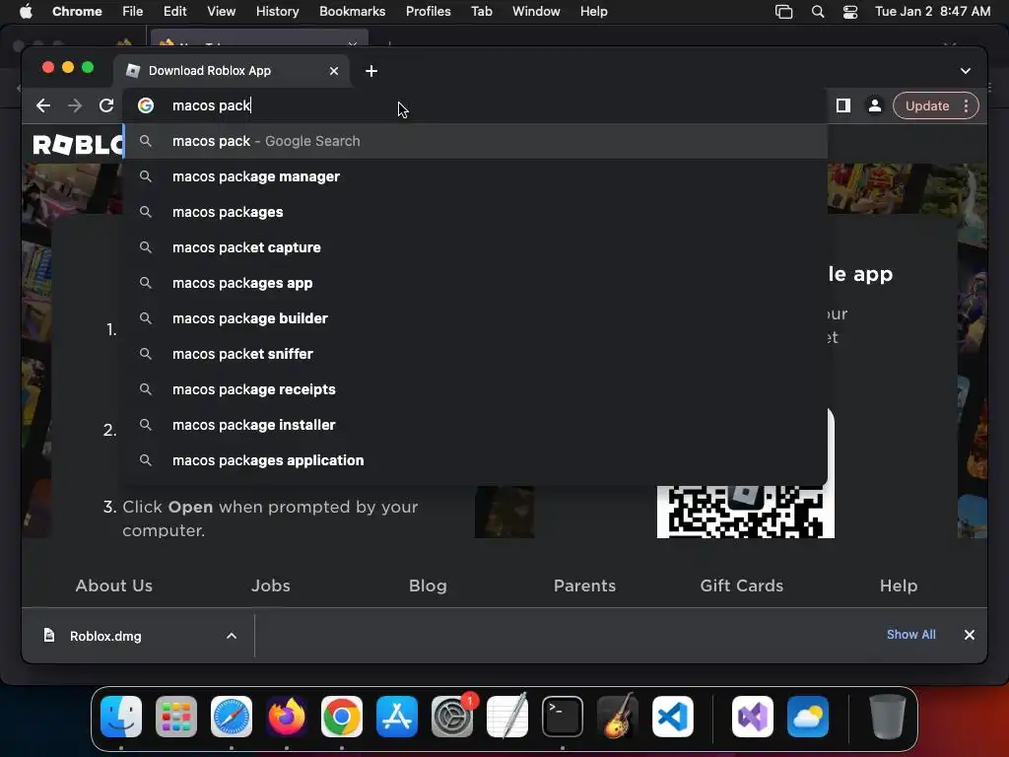Select 'macos package builder' suggestion
Screen dimensions: 1009x757
pyautogui.click(x=476, y=318)
